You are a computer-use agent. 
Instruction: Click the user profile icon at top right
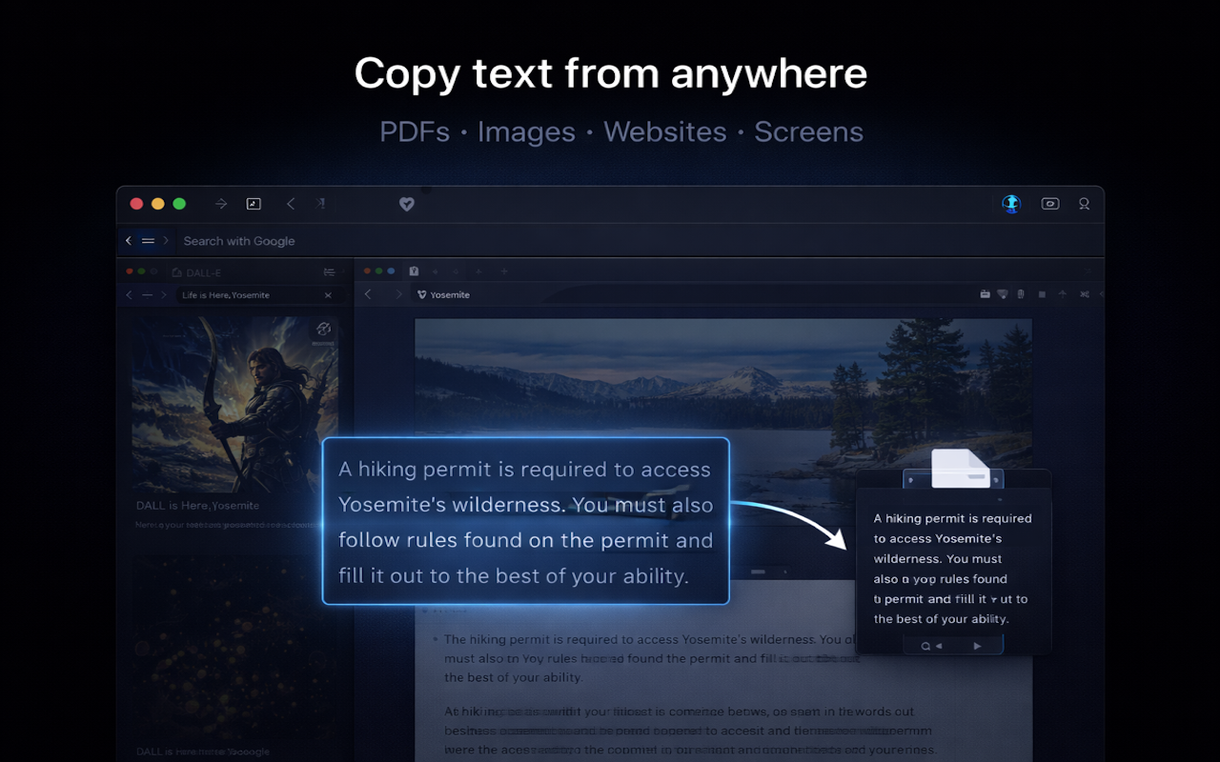tap(1084, 203)
